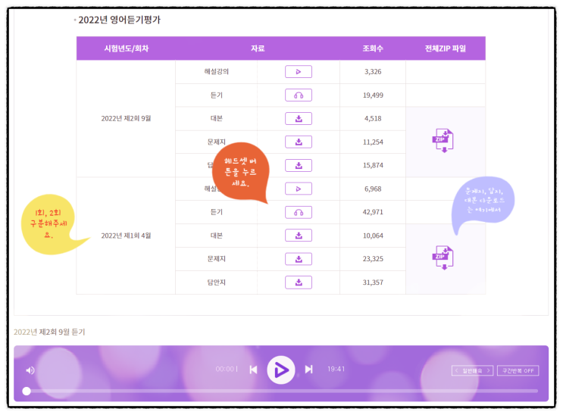The height and width of the screenshot is (415, 563).
Task: Click the 답안지 label in the 31,357 row
Action: tap(216, 282)
